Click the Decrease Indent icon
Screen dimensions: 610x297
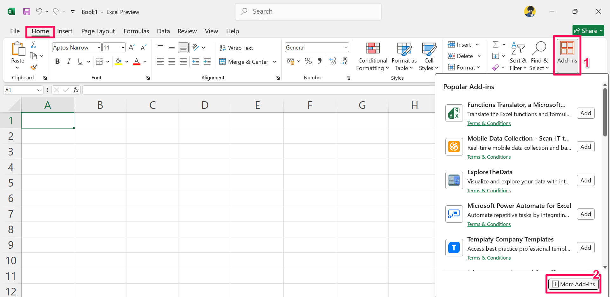[x=196, y=62]
